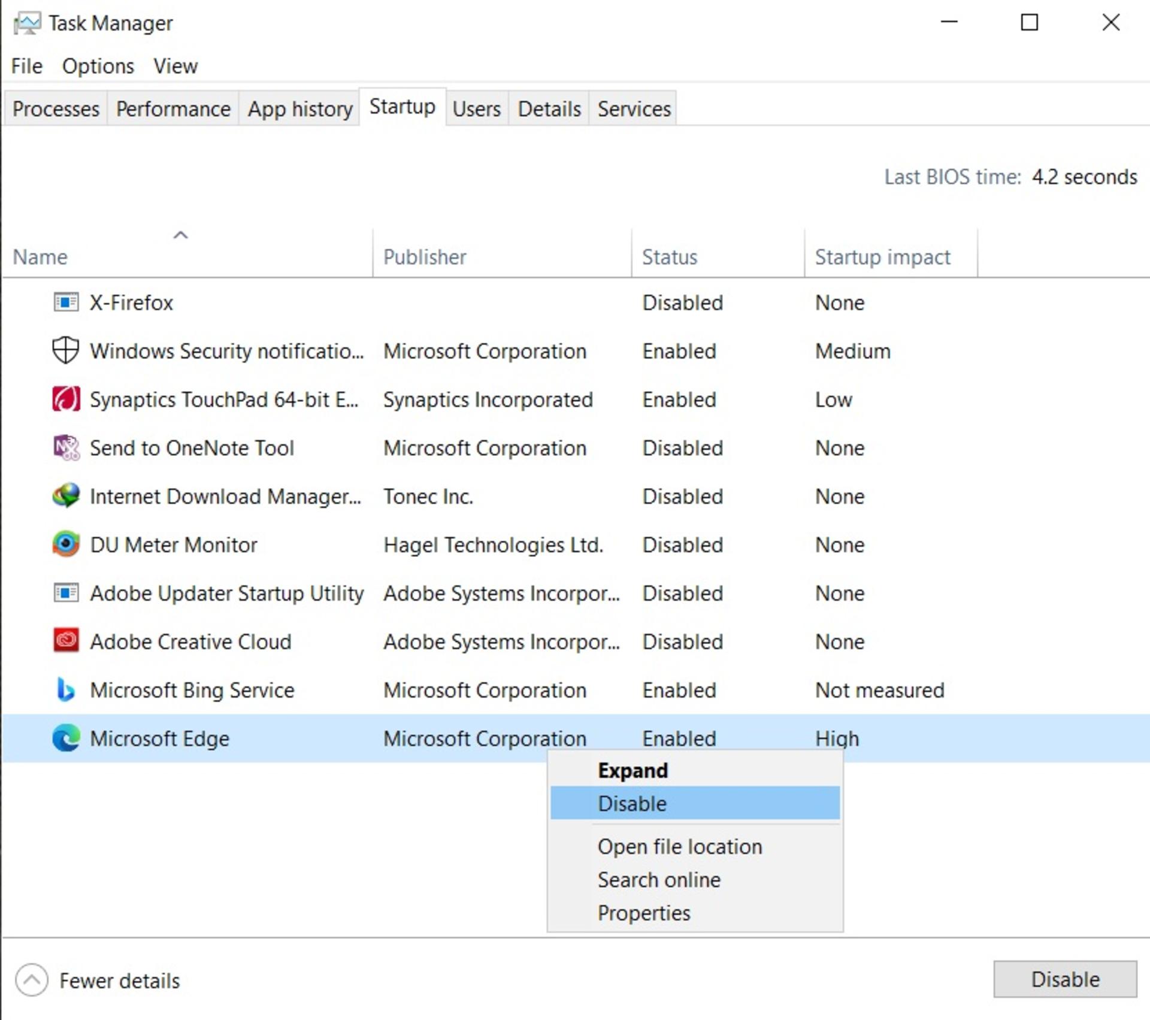Collapse view with Fewer details arrow
Screen dimensions: 1150x1020
[x=32, y=980]
